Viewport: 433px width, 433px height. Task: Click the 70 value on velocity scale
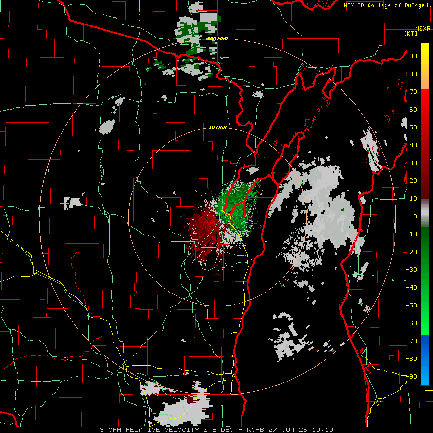(x=413, y=92)
